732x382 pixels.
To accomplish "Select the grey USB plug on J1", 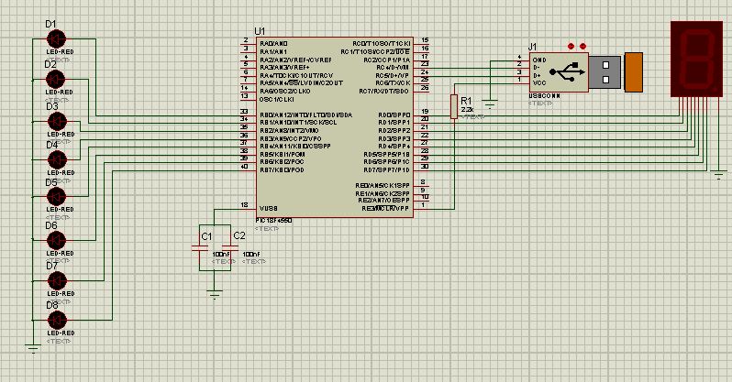I will (604, 71).
